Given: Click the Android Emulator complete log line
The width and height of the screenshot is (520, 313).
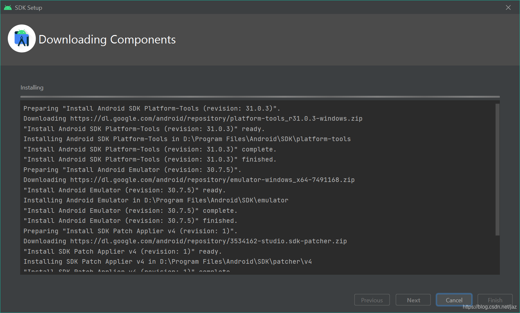Looking at the screenshot, I should click(130, 211).
